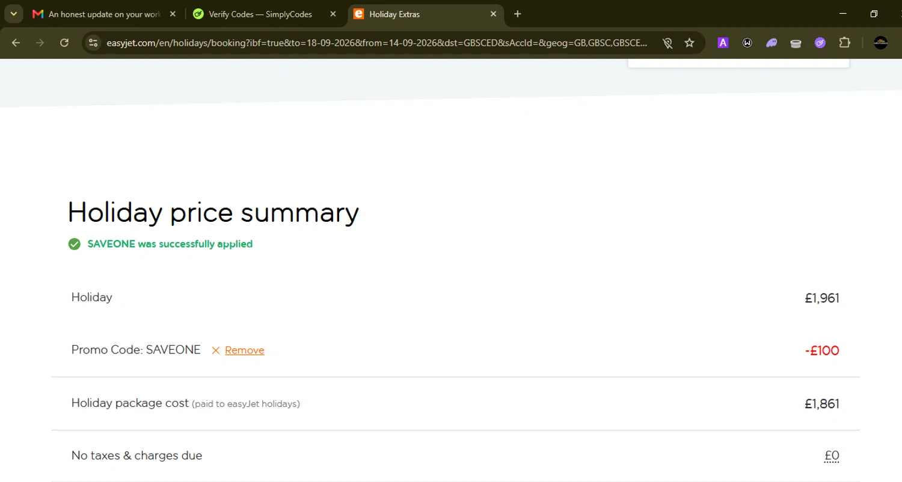Close the SimplyCodes tab

coord(333,14)
